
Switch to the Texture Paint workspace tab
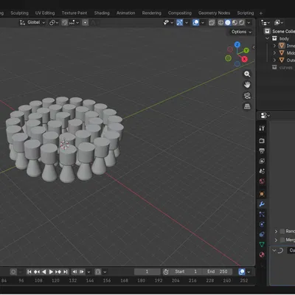click(74, 13)
